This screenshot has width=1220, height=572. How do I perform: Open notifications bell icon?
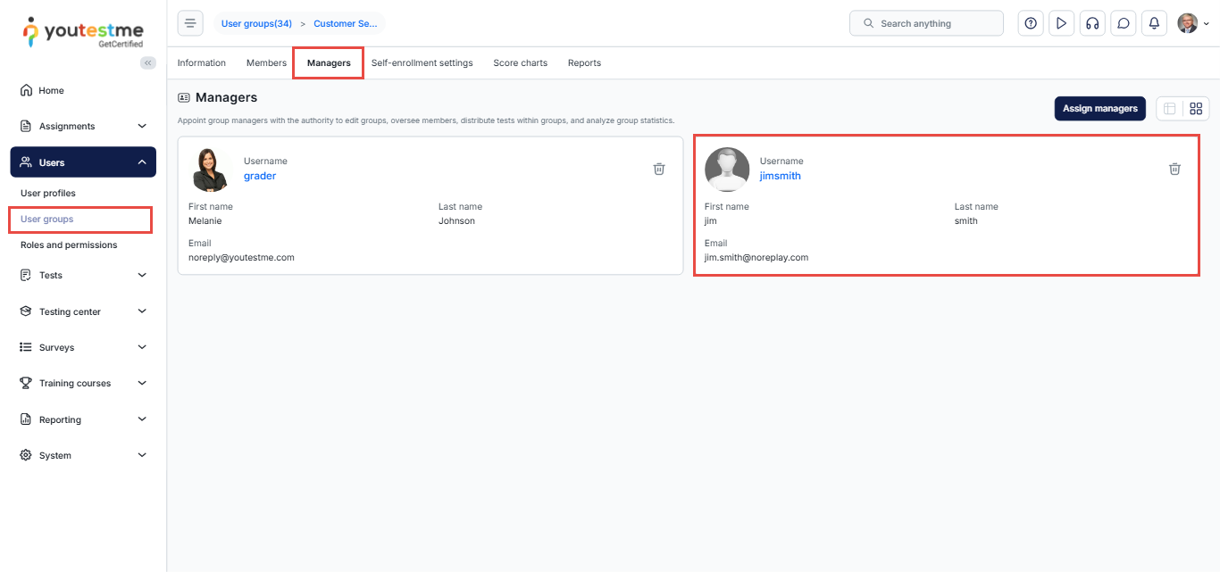(x=1154, y=23)
